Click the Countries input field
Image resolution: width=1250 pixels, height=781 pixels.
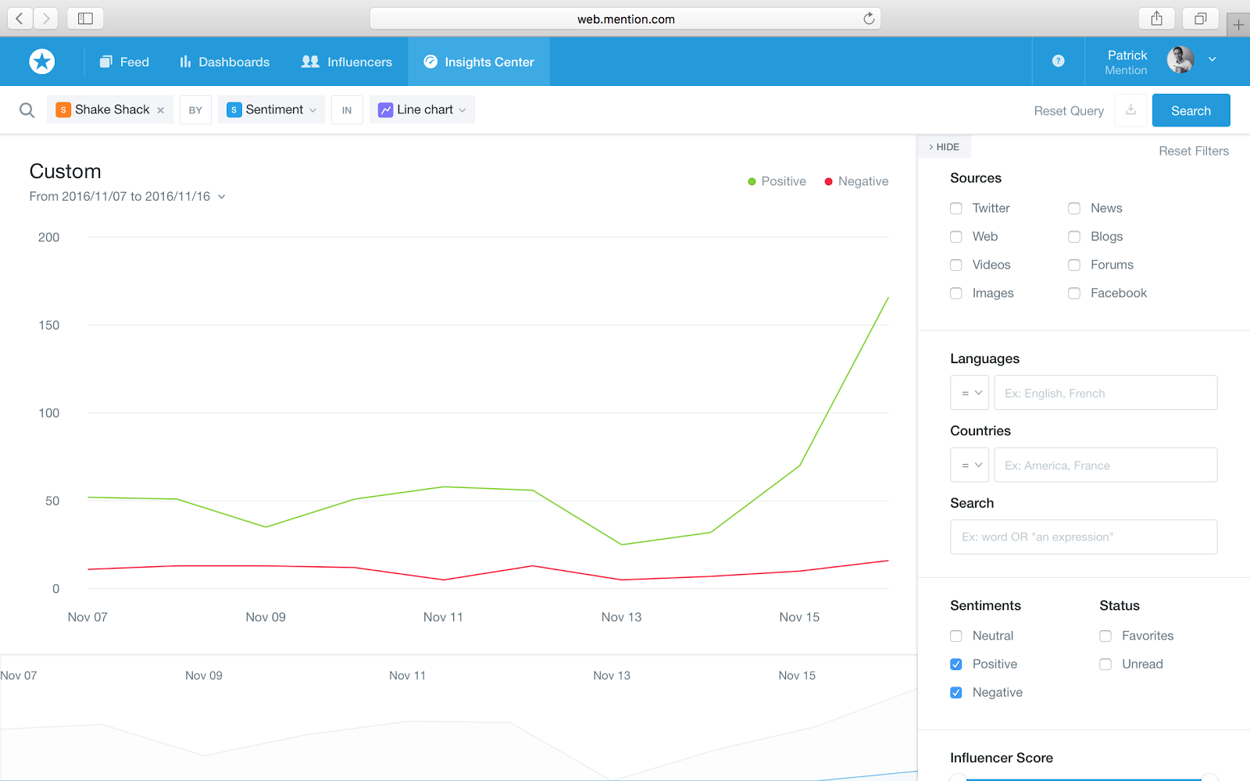pyautogui.click(x=1105, y=465)
